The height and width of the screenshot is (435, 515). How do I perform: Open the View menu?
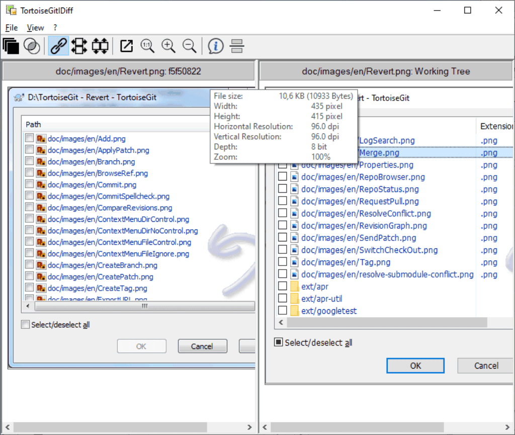click(x=36, y=28)
